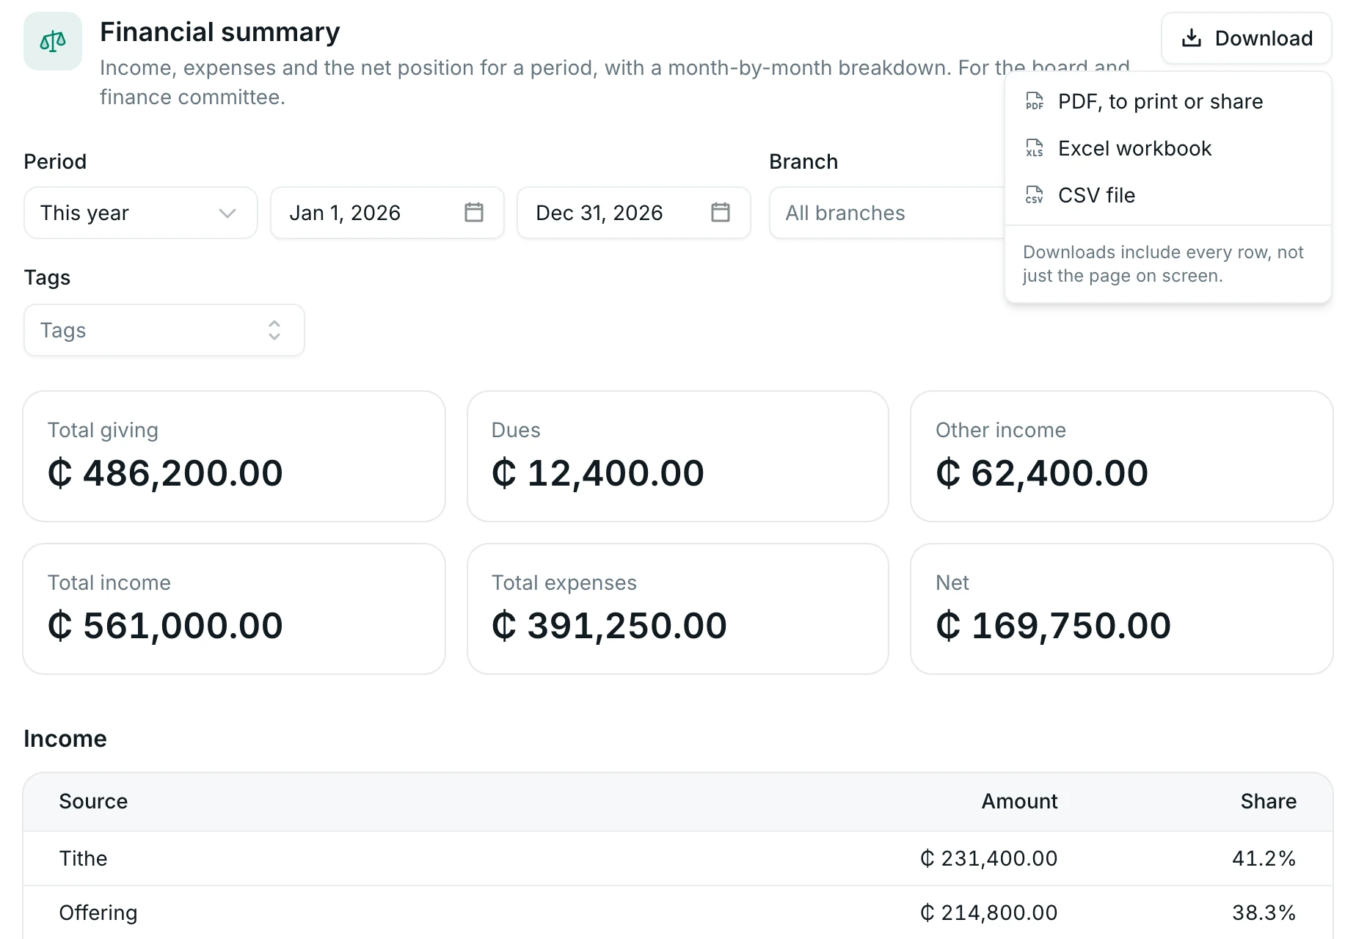The width and height of the screenshot is (1356, 939).
Task: Click the Total income card
Action: [234, 609]
